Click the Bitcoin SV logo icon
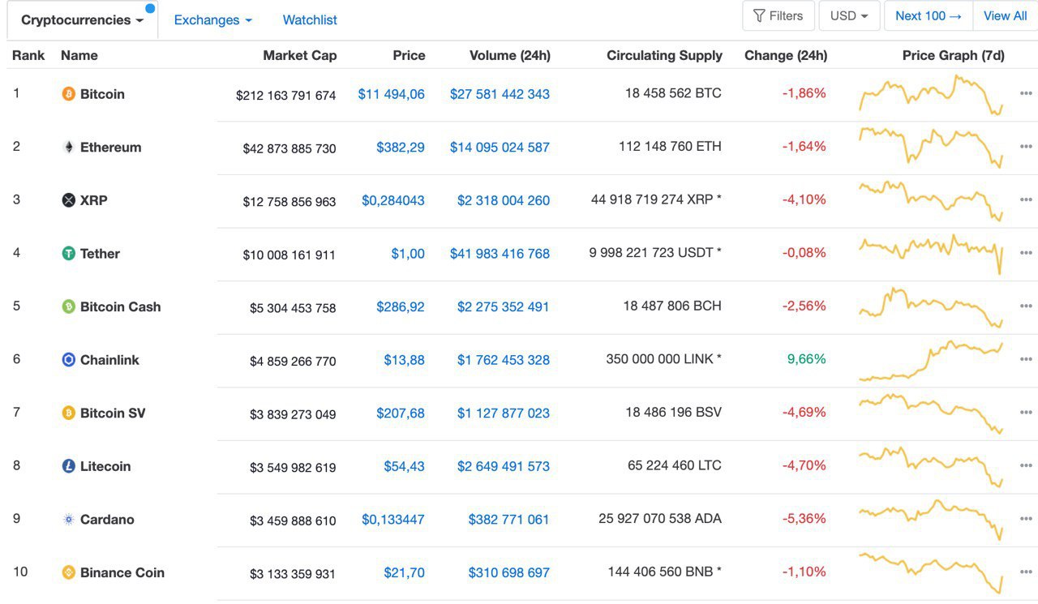This screenshot has width=1038, height=604. (69, 413)
